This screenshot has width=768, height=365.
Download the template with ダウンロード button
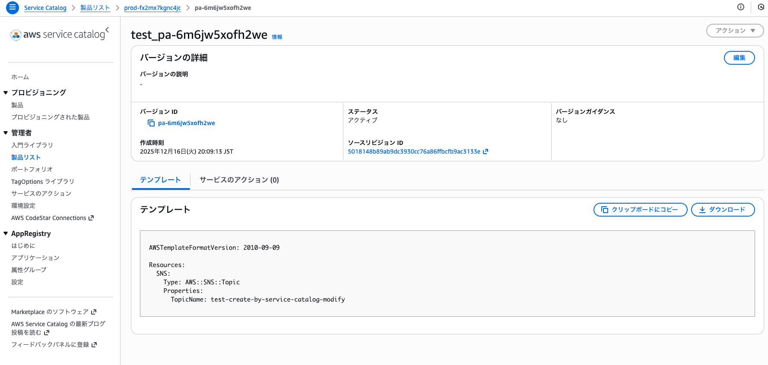pos(723,210)
